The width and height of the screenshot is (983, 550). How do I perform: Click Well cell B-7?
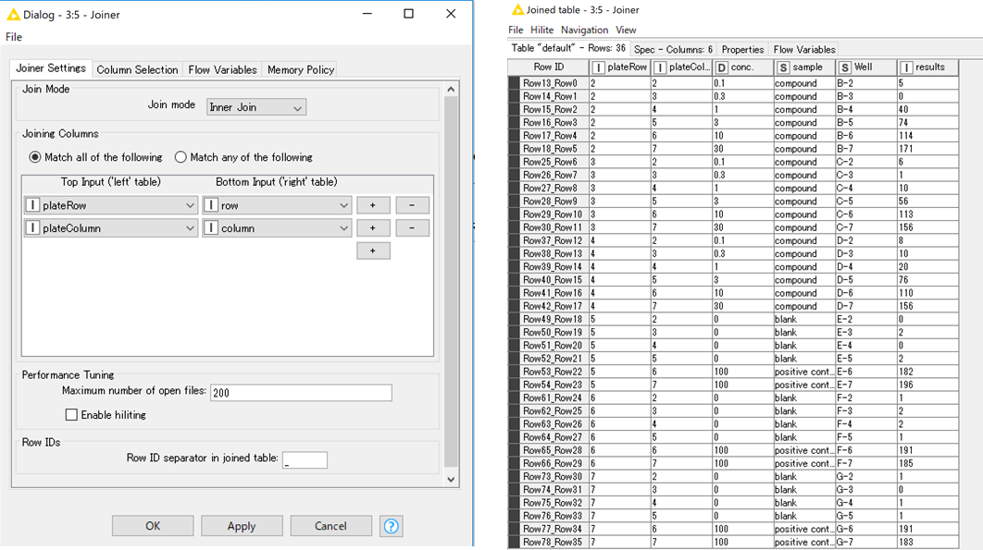[865, 149]
